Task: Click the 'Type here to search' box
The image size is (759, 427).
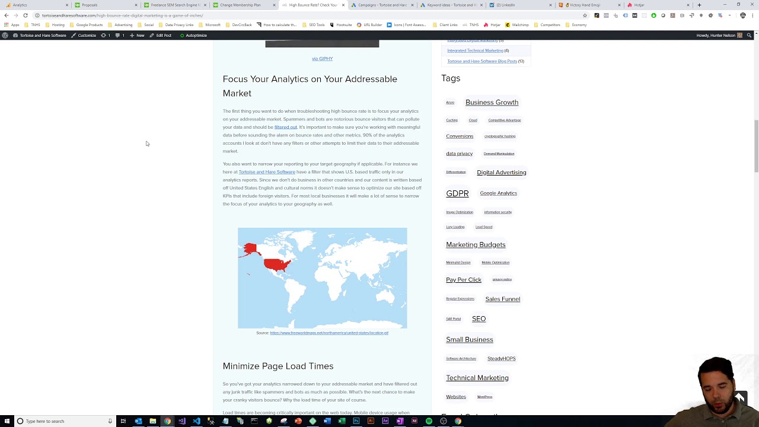Action: (64, 421)
